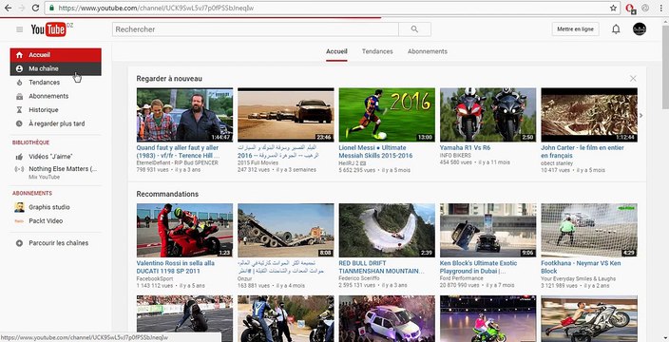Click the plus icon for Parcourir les chaînes
This screenshot has height=342, width=669.
point(19,243)
